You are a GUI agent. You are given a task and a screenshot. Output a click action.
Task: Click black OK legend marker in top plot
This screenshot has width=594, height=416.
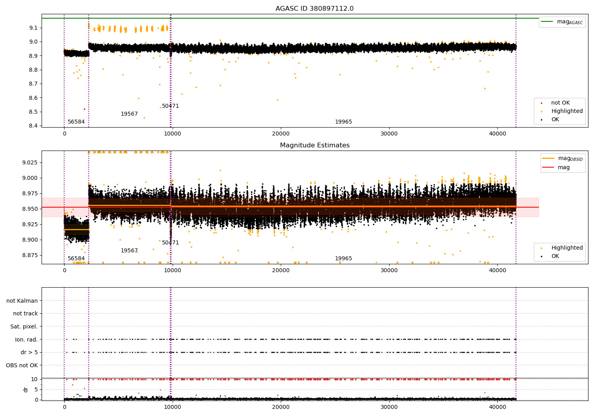tap(541, 120)
